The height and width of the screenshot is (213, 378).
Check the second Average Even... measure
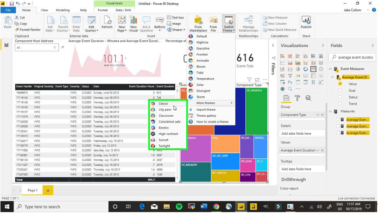(x=338, y=126)
